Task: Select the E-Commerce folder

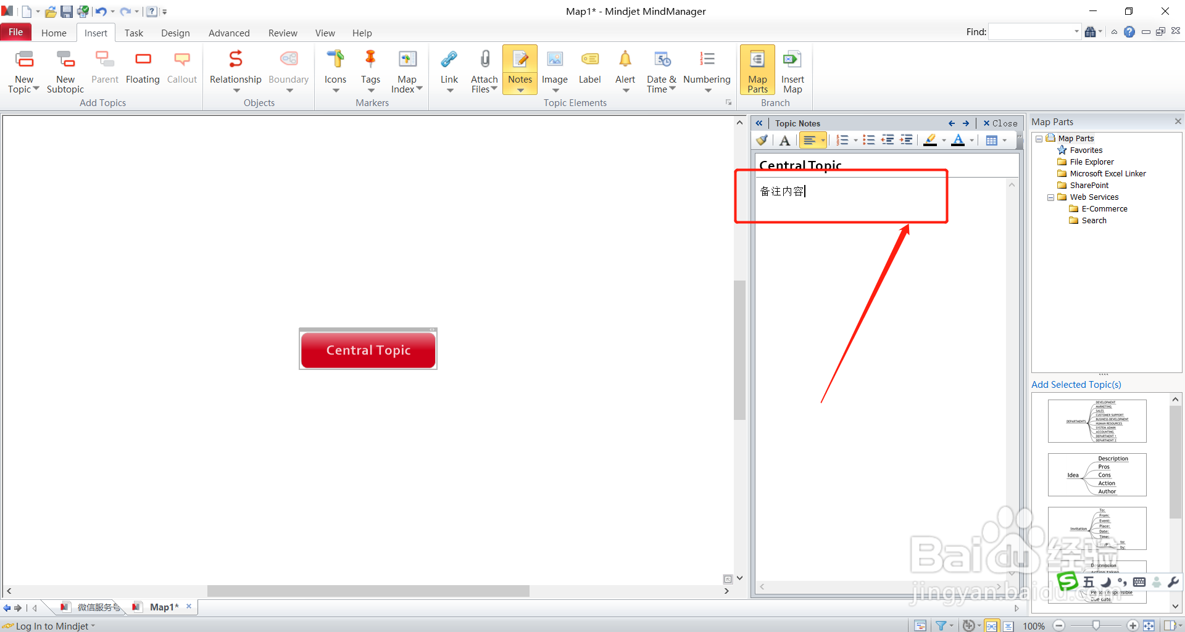Action: pos(1104,209)
